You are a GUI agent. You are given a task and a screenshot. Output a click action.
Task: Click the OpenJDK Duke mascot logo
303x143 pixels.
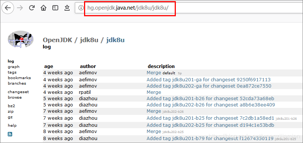(x=21, y=39)
